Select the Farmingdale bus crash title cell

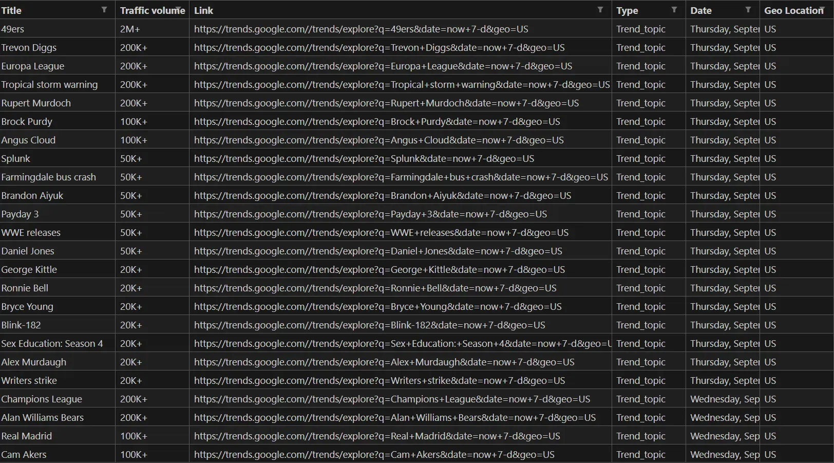48,177
